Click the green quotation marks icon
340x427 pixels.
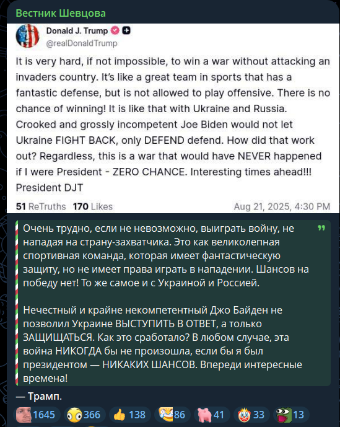point(321,228)
